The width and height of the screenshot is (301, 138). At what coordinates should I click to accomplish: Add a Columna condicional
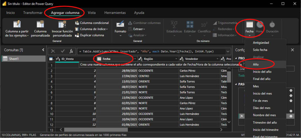[x=92, y=23]
